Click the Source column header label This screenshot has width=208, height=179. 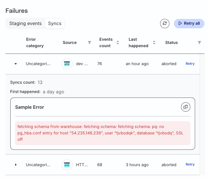tap(70, 42)
